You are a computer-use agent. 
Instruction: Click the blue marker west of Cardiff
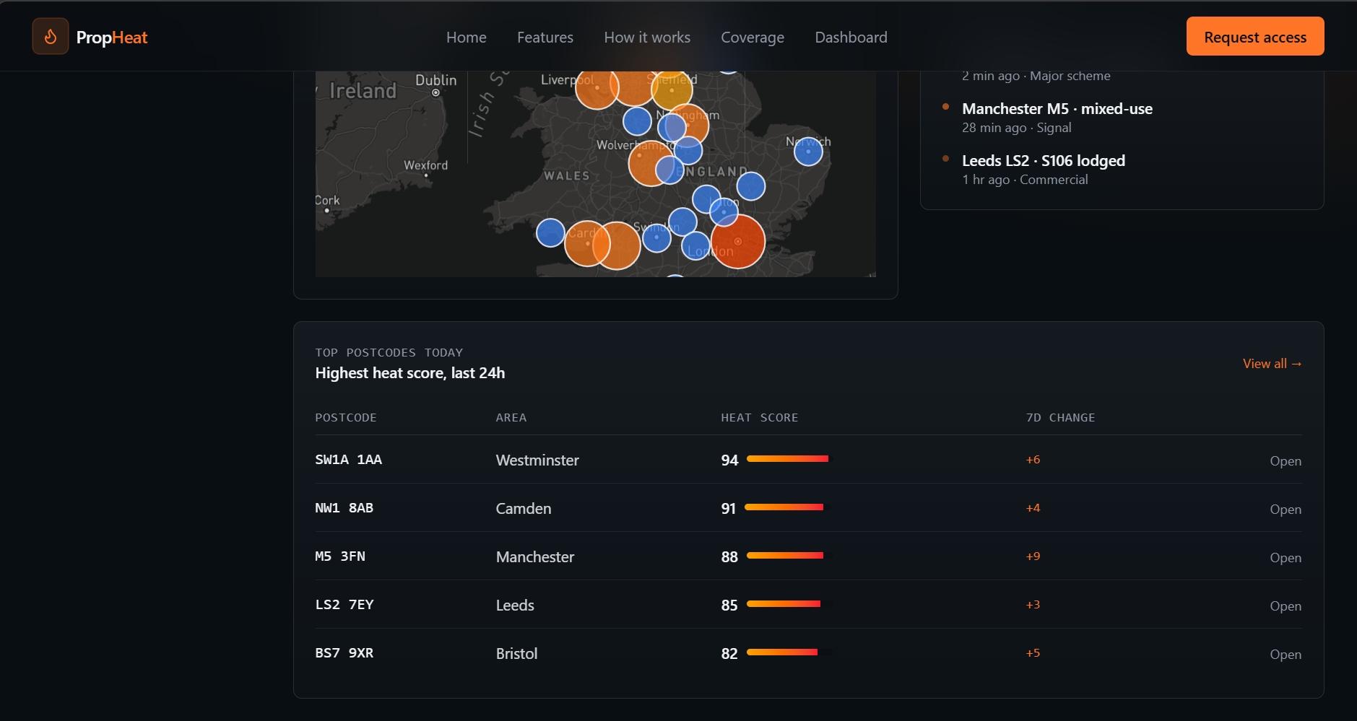pyautogui.click(x=550, y=232)
